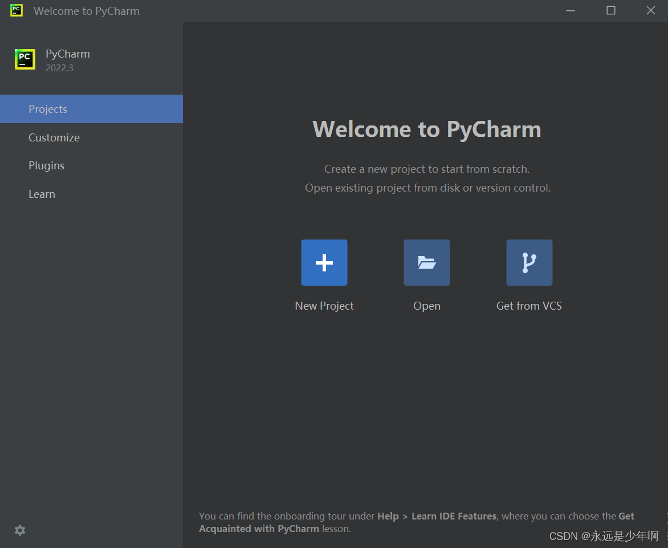Click the 'Help' bold text in the tip
This screenshot has height=548, width=668.
click(x=388, y=517)
